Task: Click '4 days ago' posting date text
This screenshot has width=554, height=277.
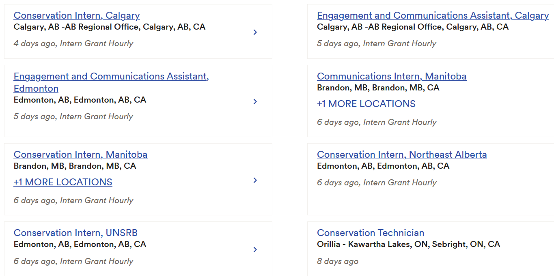Action: [34, 43]
